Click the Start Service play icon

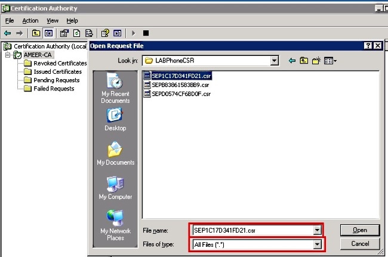(134, 33)
